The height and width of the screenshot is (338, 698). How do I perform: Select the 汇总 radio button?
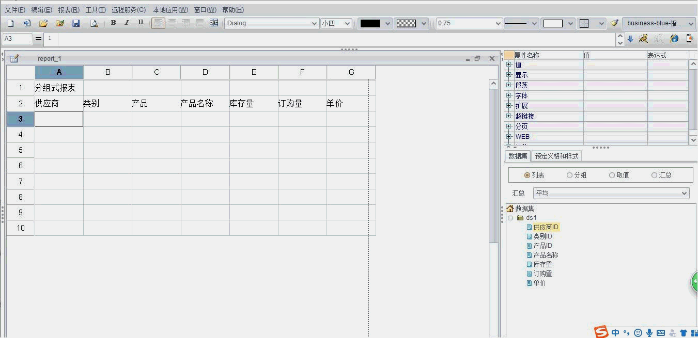click(x=654, y=175)
